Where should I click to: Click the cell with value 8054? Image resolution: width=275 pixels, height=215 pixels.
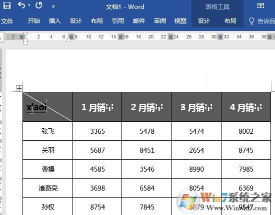point(196,188)
